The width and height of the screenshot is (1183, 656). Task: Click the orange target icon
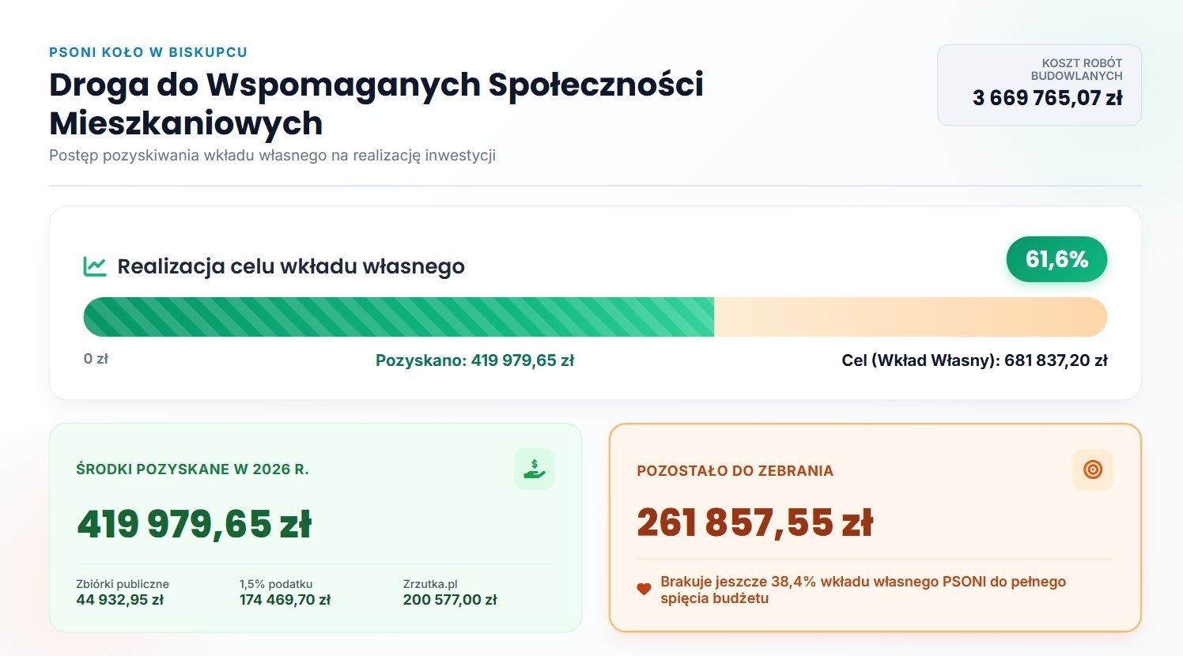[x=1093, y=469]
